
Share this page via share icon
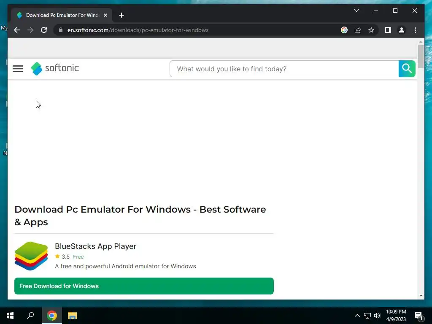click(x=358, y=30)
